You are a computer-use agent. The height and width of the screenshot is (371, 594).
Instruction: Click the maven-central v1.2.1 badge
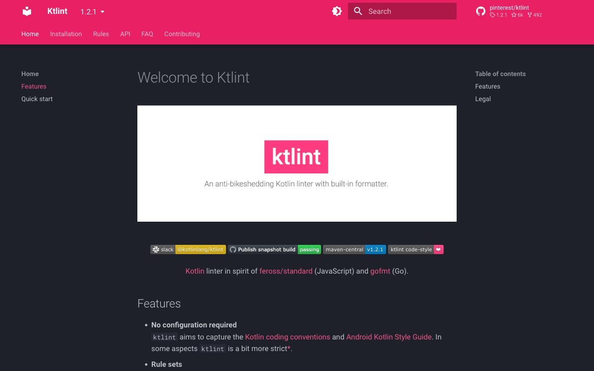355,249
